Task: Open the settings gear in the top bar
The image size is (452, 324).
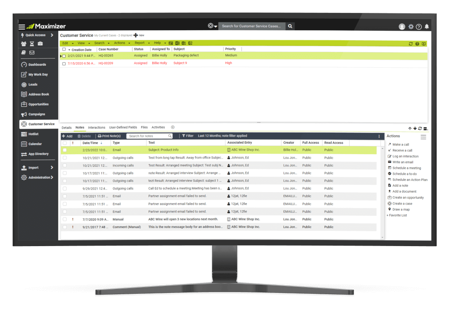Action: (x=411, y=27)
